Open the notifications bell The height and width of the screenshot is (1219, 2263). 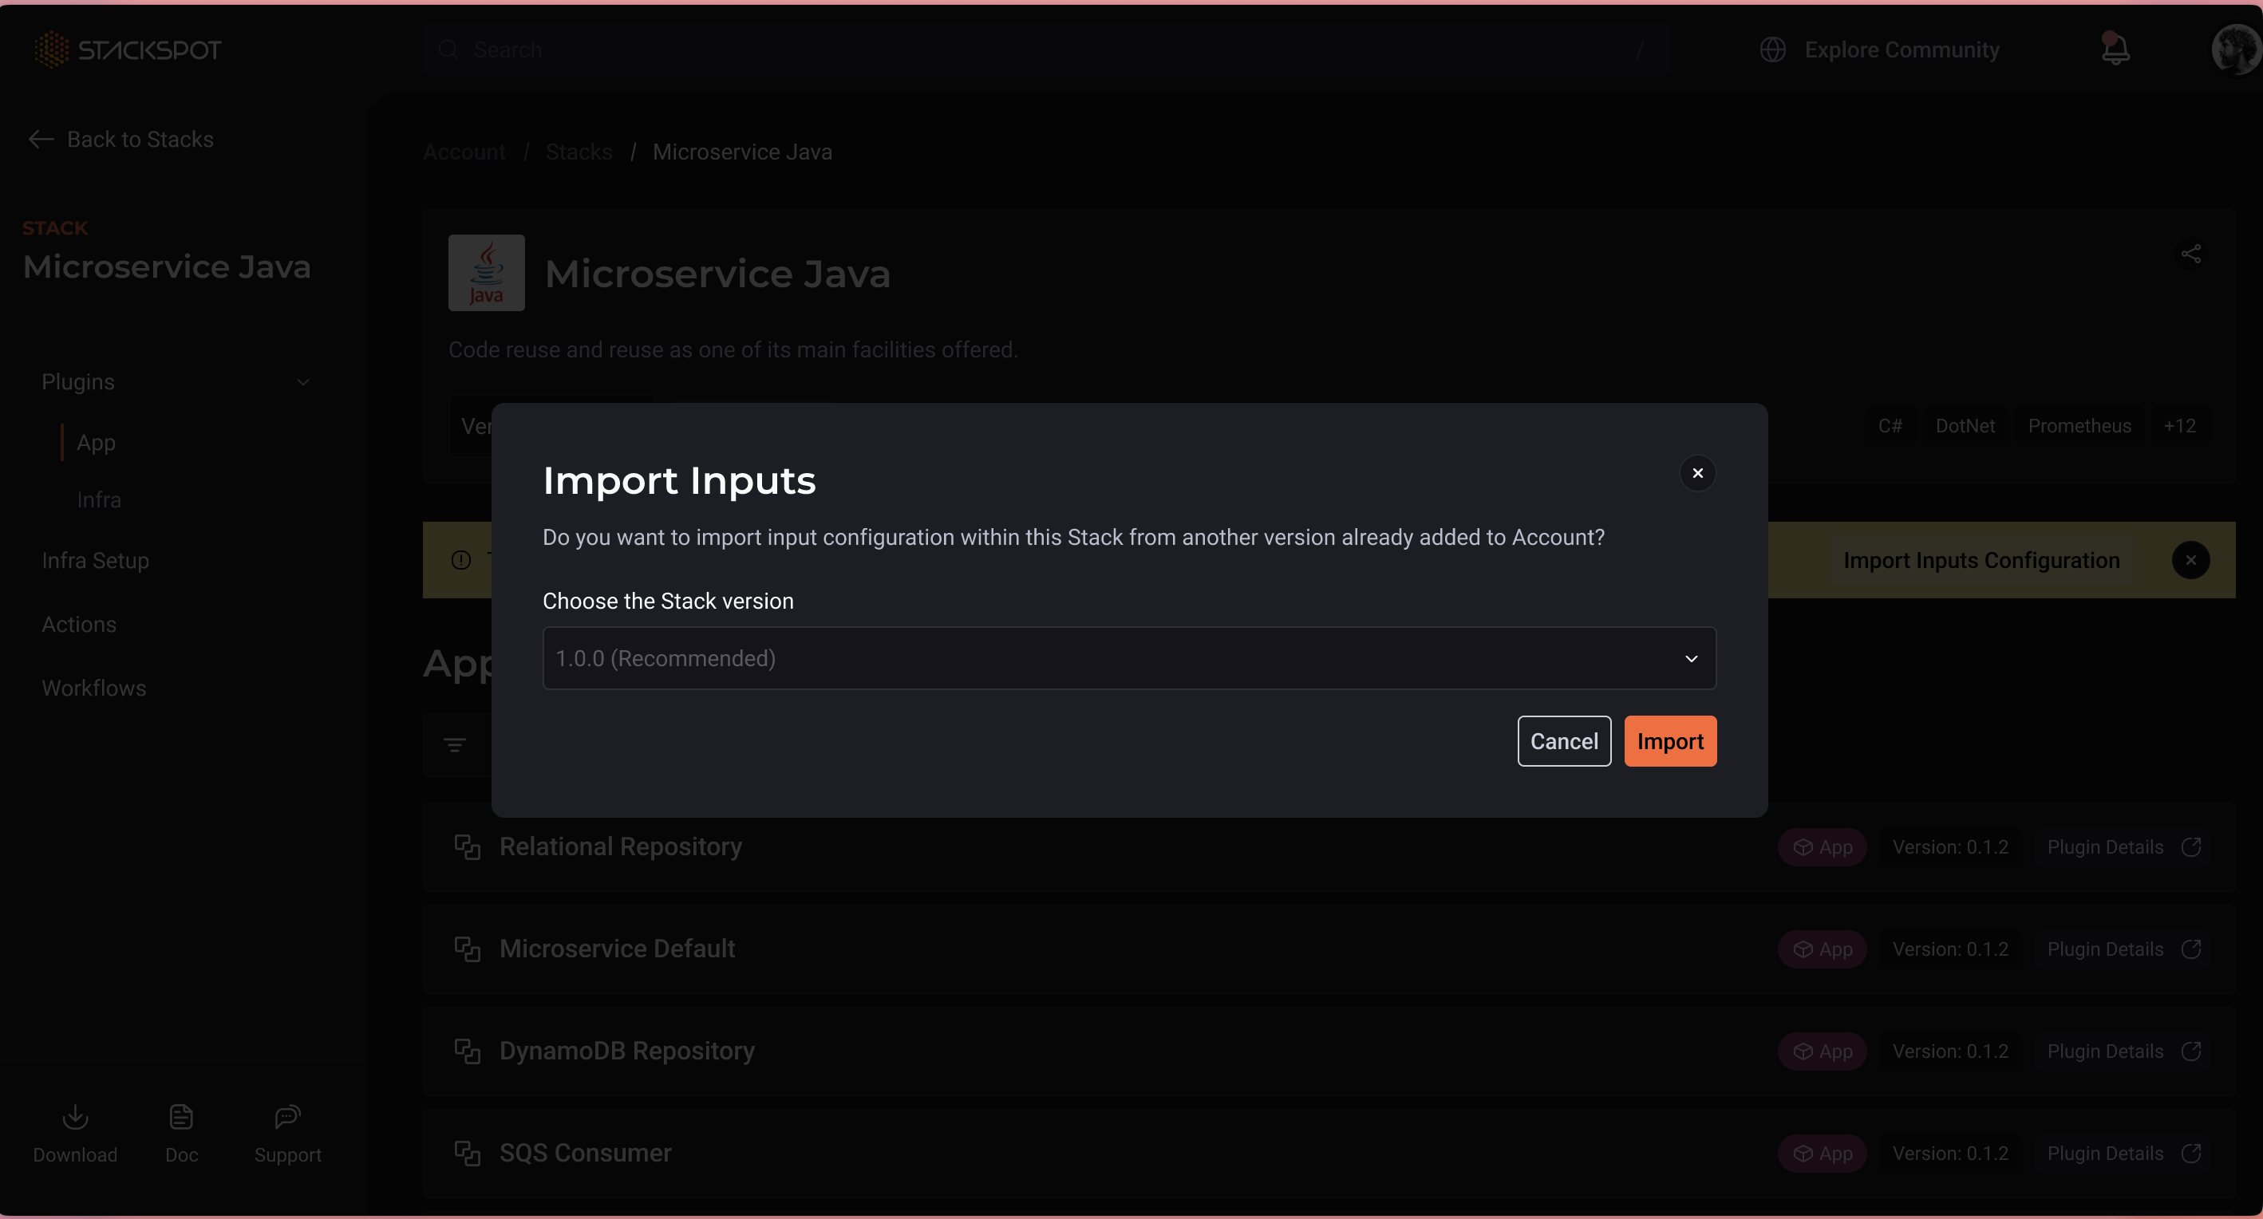(2115, 50)
